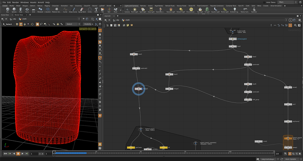Viewport: 303px width, 161px height.
Task: Select the Spray Paint shelf tool
Action: point(82,10)
